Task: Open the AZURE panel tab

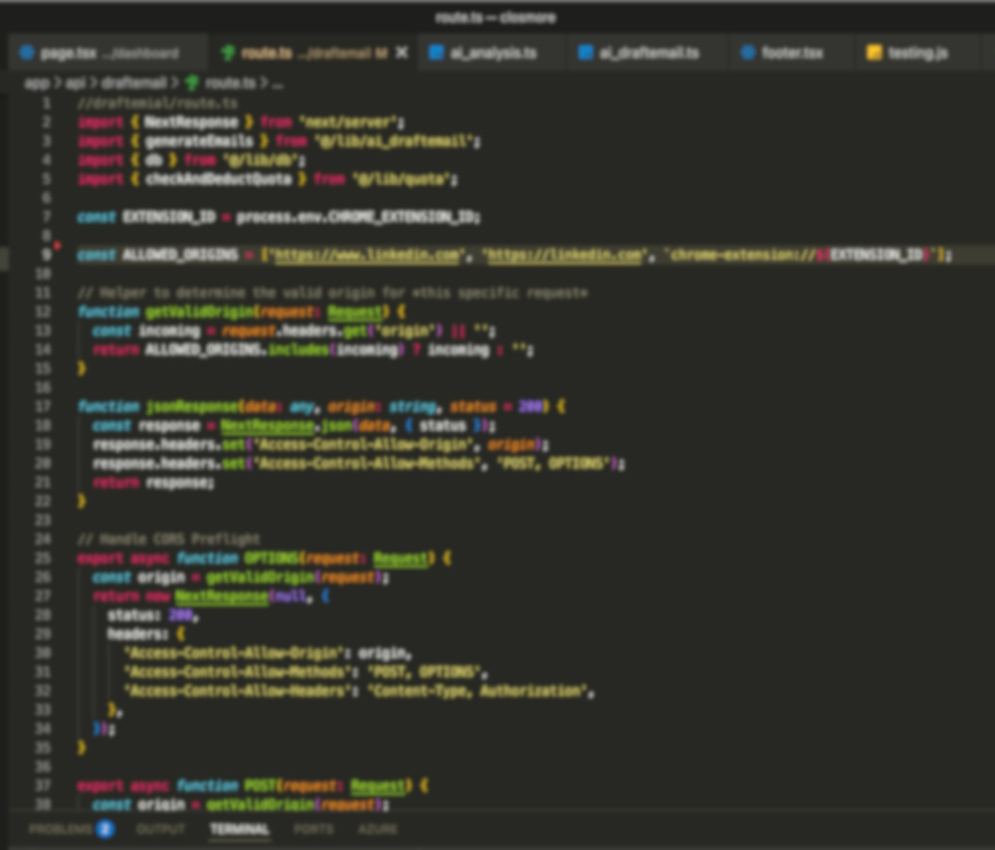Action: [377, 828]
